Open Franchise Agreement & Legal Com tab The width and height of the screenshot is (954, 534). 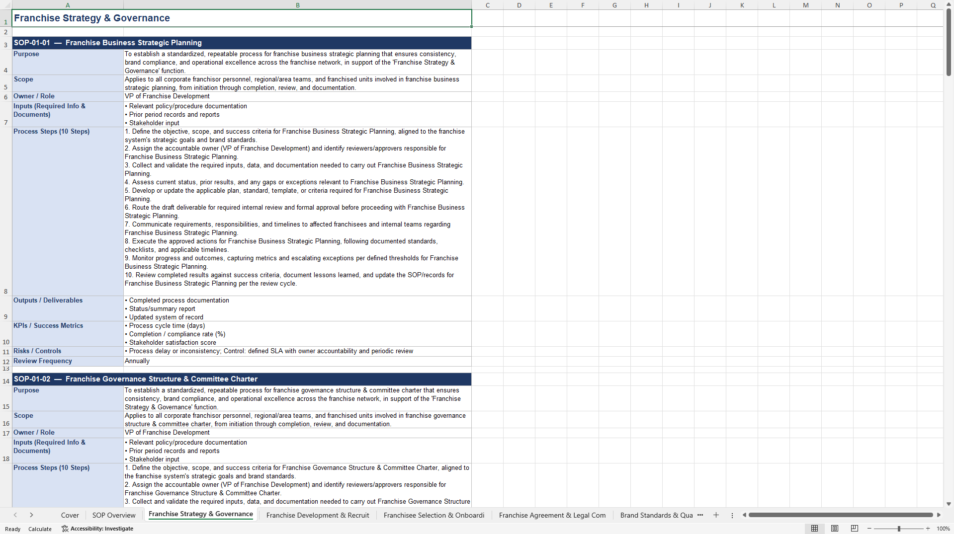[552, 515]
